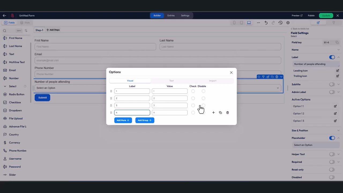Enable the Subtitle toggle
The height and width of the screenshot is (193, 343).
coord(332,84)
